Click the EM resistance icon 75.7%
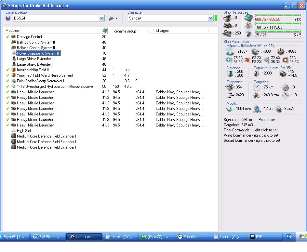 coord(229,60)
